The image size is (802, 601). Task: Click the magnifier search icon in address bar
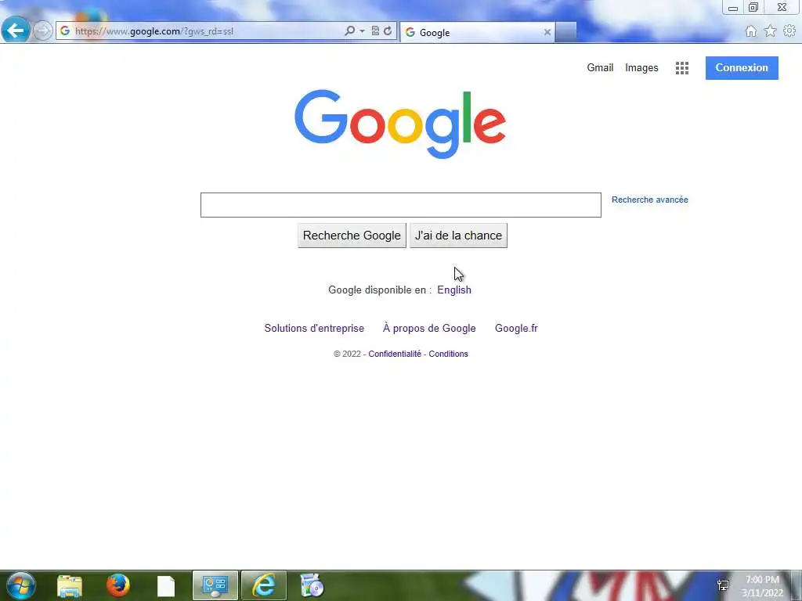pos(350,31)
